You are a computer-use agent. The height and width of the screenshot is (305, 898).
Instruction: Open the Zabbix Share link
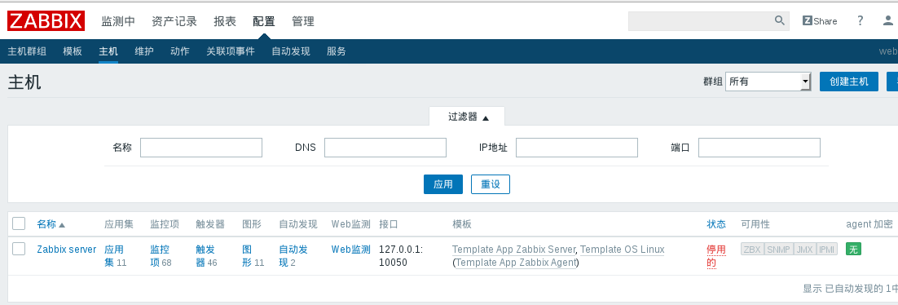820,21
